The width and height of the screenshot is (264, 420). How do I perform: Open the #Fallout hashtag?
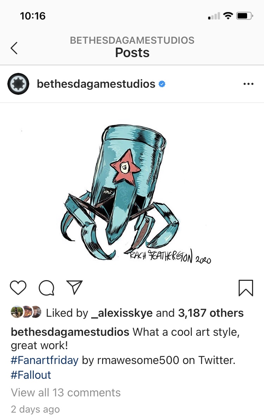31,375
